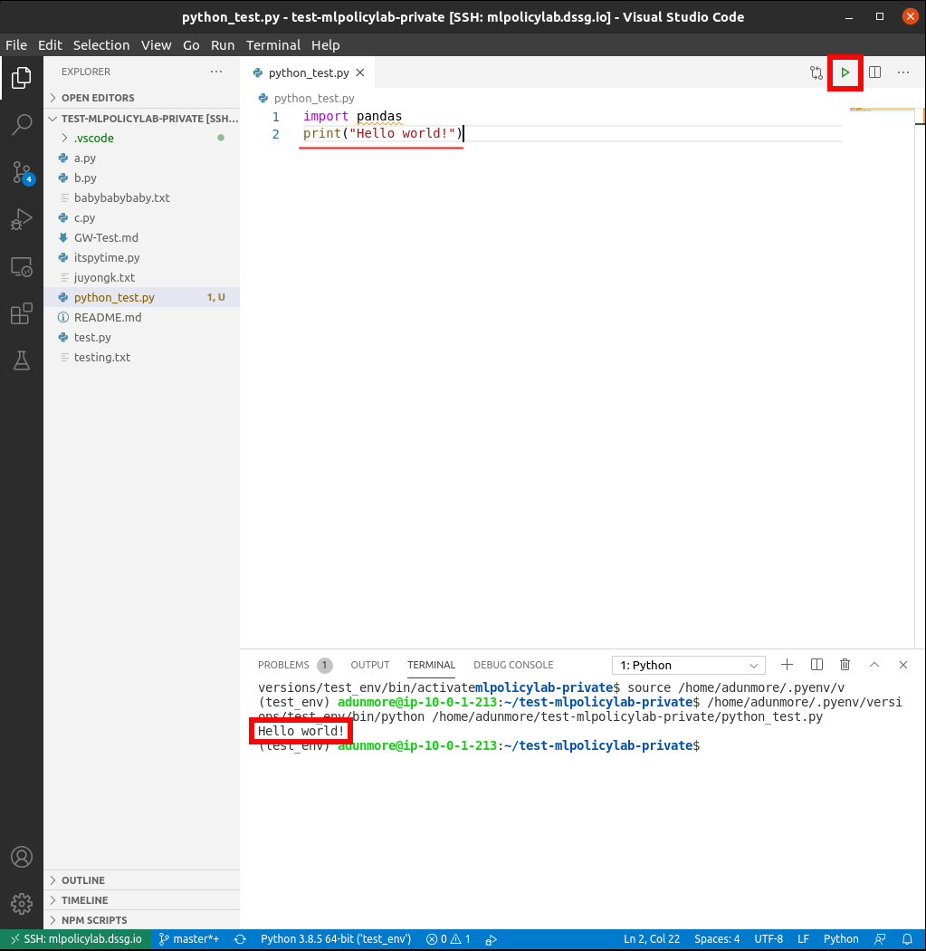Open the Run menu
Screen dimensions: 926x951
tap(223, 45)
